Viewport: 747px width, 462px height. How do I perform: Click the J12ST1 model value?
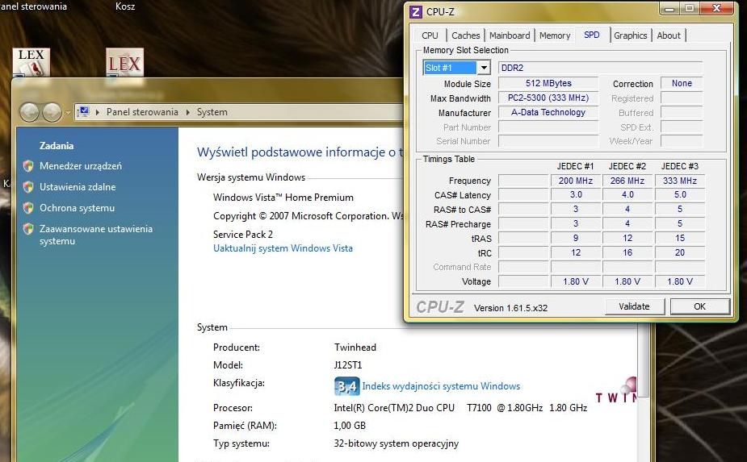pyautogui.click(x=348, y=365)
